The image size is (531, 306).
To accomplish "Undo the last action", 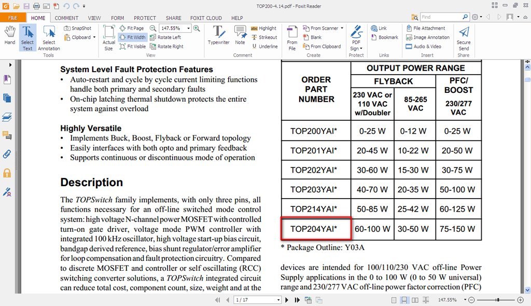I will (66, 6).
